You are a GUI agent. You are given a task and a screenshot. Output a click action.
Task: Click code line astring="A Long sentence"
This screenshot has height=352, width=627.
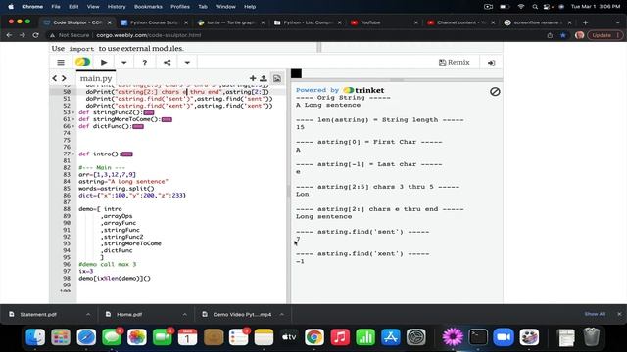click(123, 182)
